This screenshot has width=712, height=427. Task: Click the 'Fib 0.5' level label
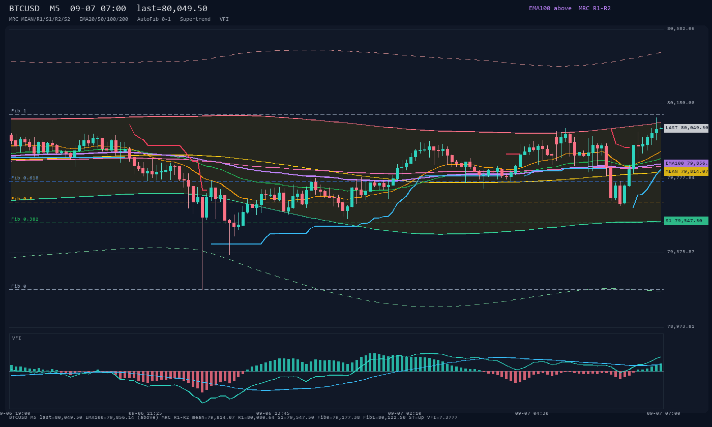pyautogui.click(x=22, y=199)
